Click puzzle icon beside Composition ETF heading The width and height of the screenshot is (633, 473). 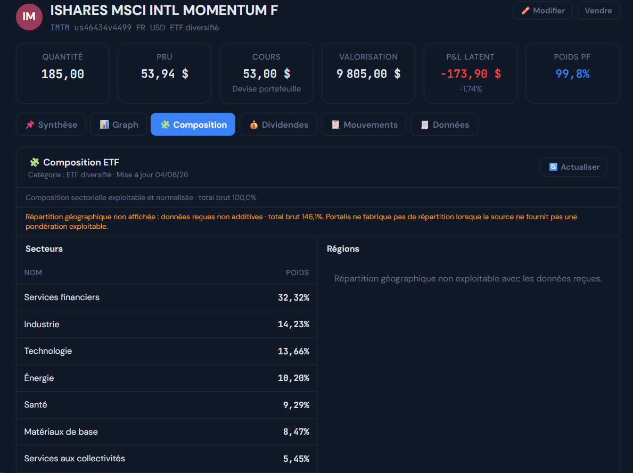point(34,162)
